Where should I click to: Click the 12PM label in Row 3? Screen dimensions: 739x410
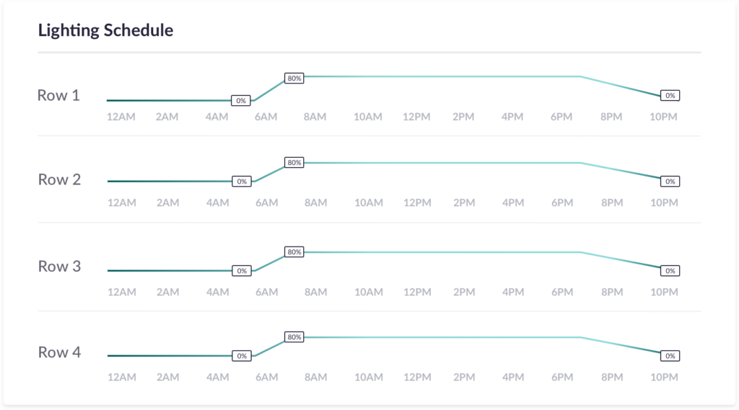coord(417,292)
